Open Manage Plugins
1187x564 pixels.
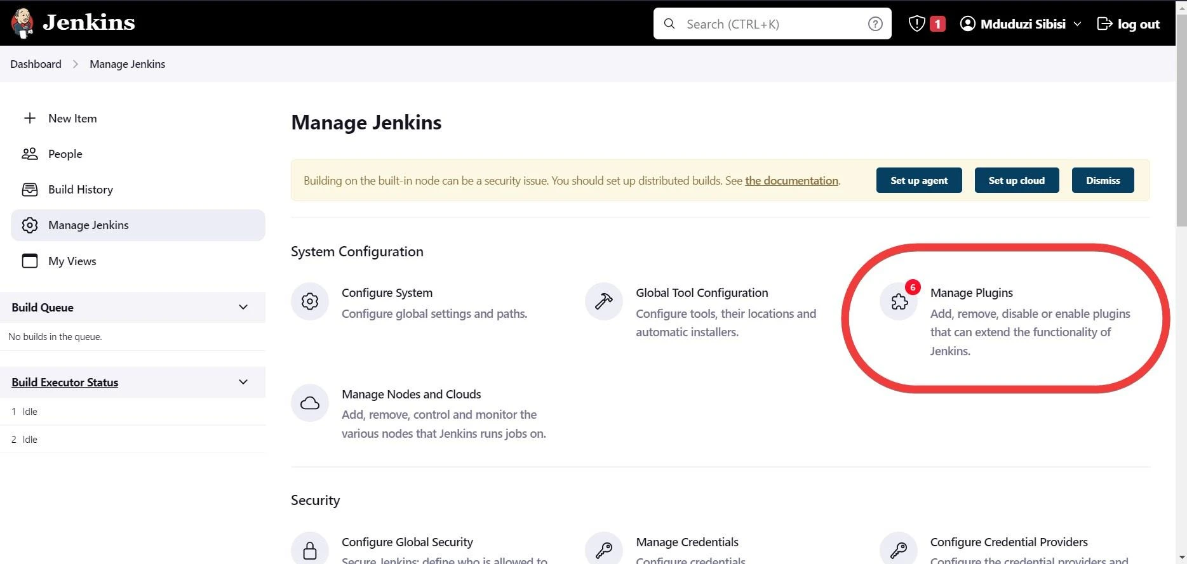point(972,293)
